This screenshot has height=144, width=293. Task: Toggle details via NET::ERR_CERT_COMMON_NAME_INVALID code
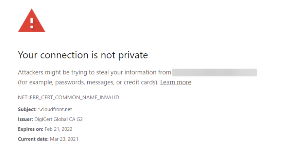(68, 97)
